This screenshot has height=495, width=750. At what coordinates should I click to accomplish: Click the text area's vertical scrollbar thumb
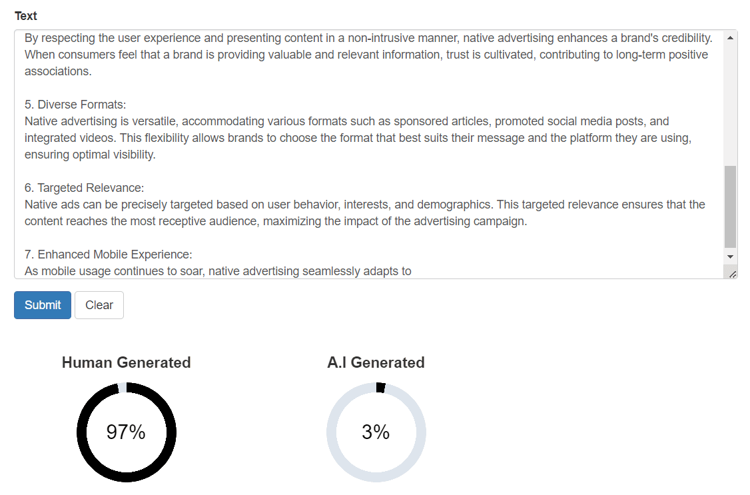[x=730, y=207]
